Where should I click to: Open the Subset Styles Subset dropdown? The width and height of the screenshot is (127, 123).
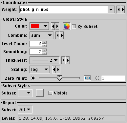25,93
